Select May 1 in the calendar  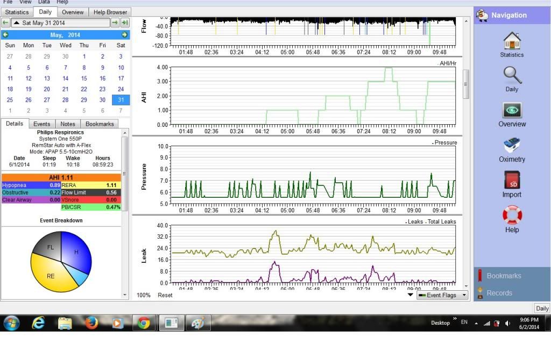tap(84, 56)
